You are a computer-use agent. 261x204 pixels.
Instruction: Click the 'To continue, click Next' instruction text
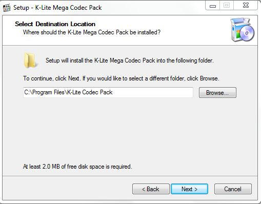[121, 78]
